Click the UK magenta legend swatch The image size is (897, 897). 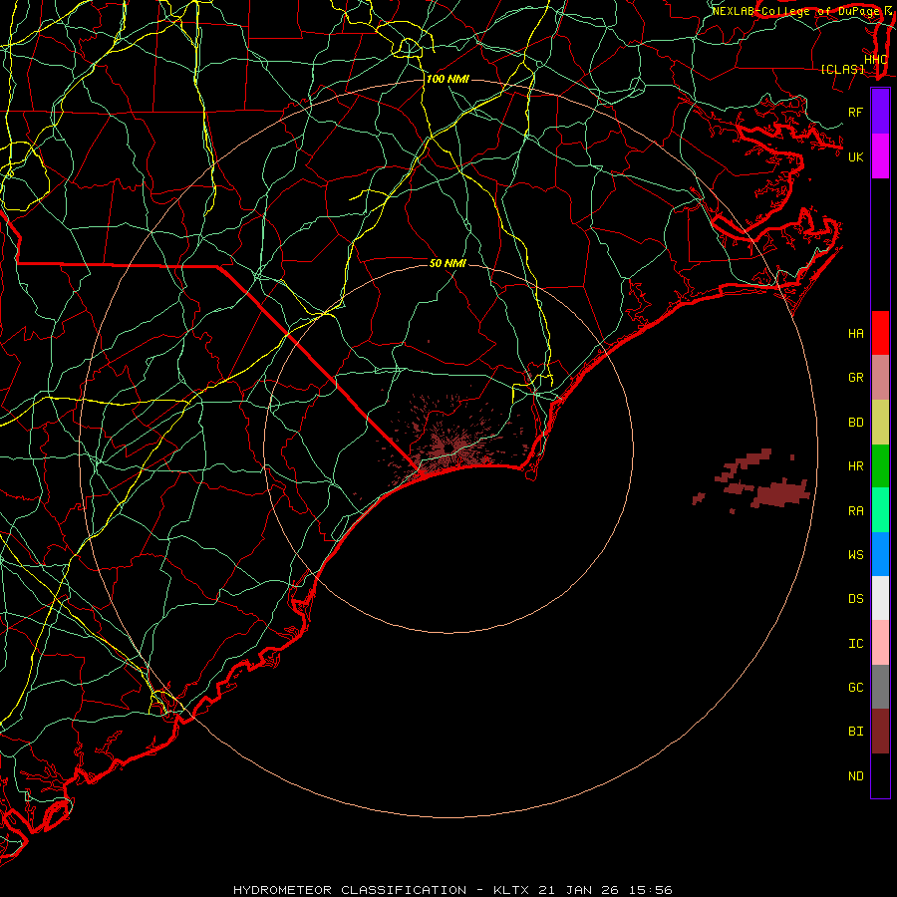click(x=880, y=156)
